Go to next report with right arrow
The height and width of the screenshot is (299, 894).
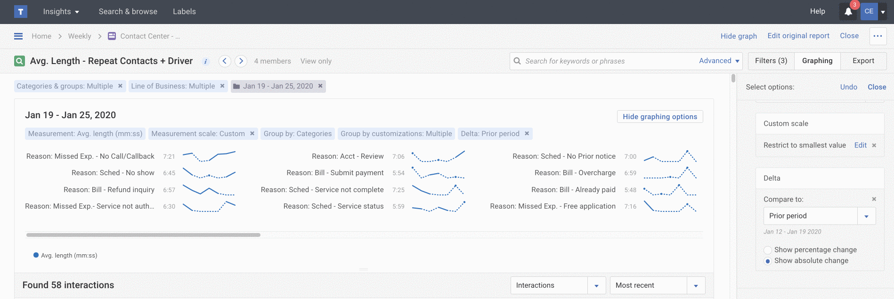(x=241, y=61)
